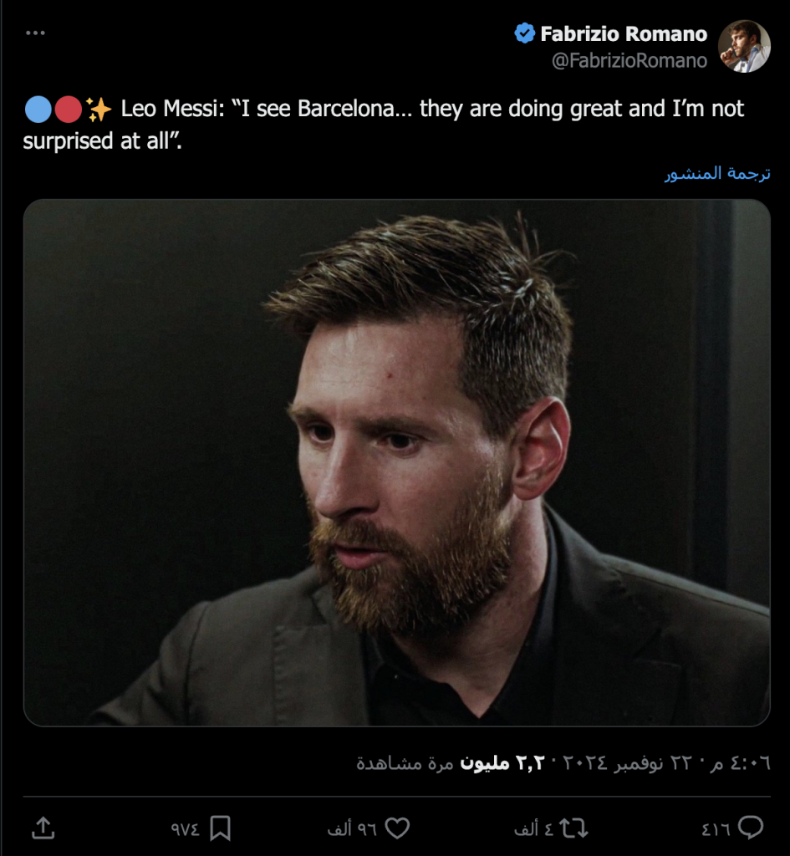Open the repost arrows menu
Image resolution: width=790 pixels, height=856 pixels.
[x=574, y=828]
